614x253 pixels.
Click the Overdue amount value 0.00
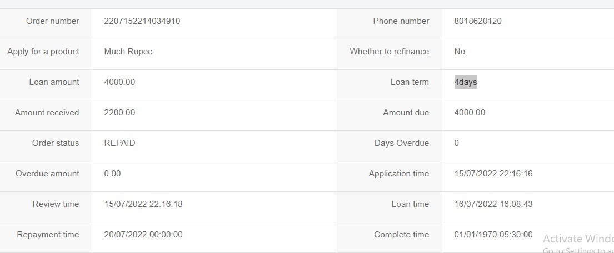click(x=112, y=174)
